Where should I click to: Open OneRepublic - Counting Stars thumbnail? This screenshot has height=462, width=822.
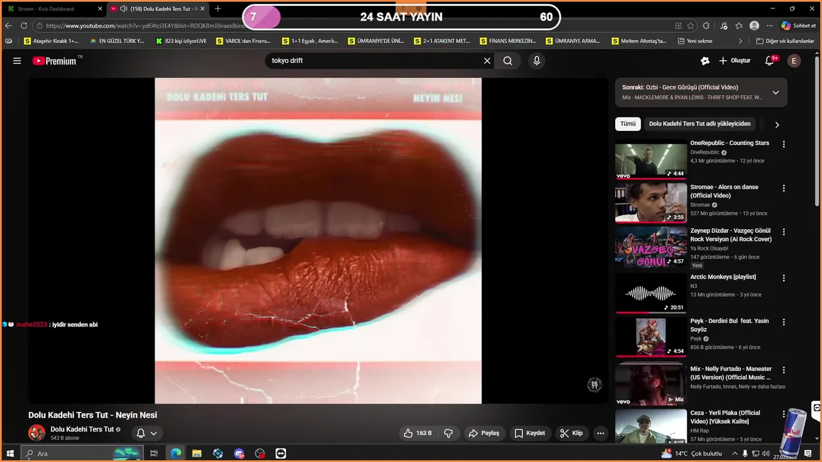[651, 159]
